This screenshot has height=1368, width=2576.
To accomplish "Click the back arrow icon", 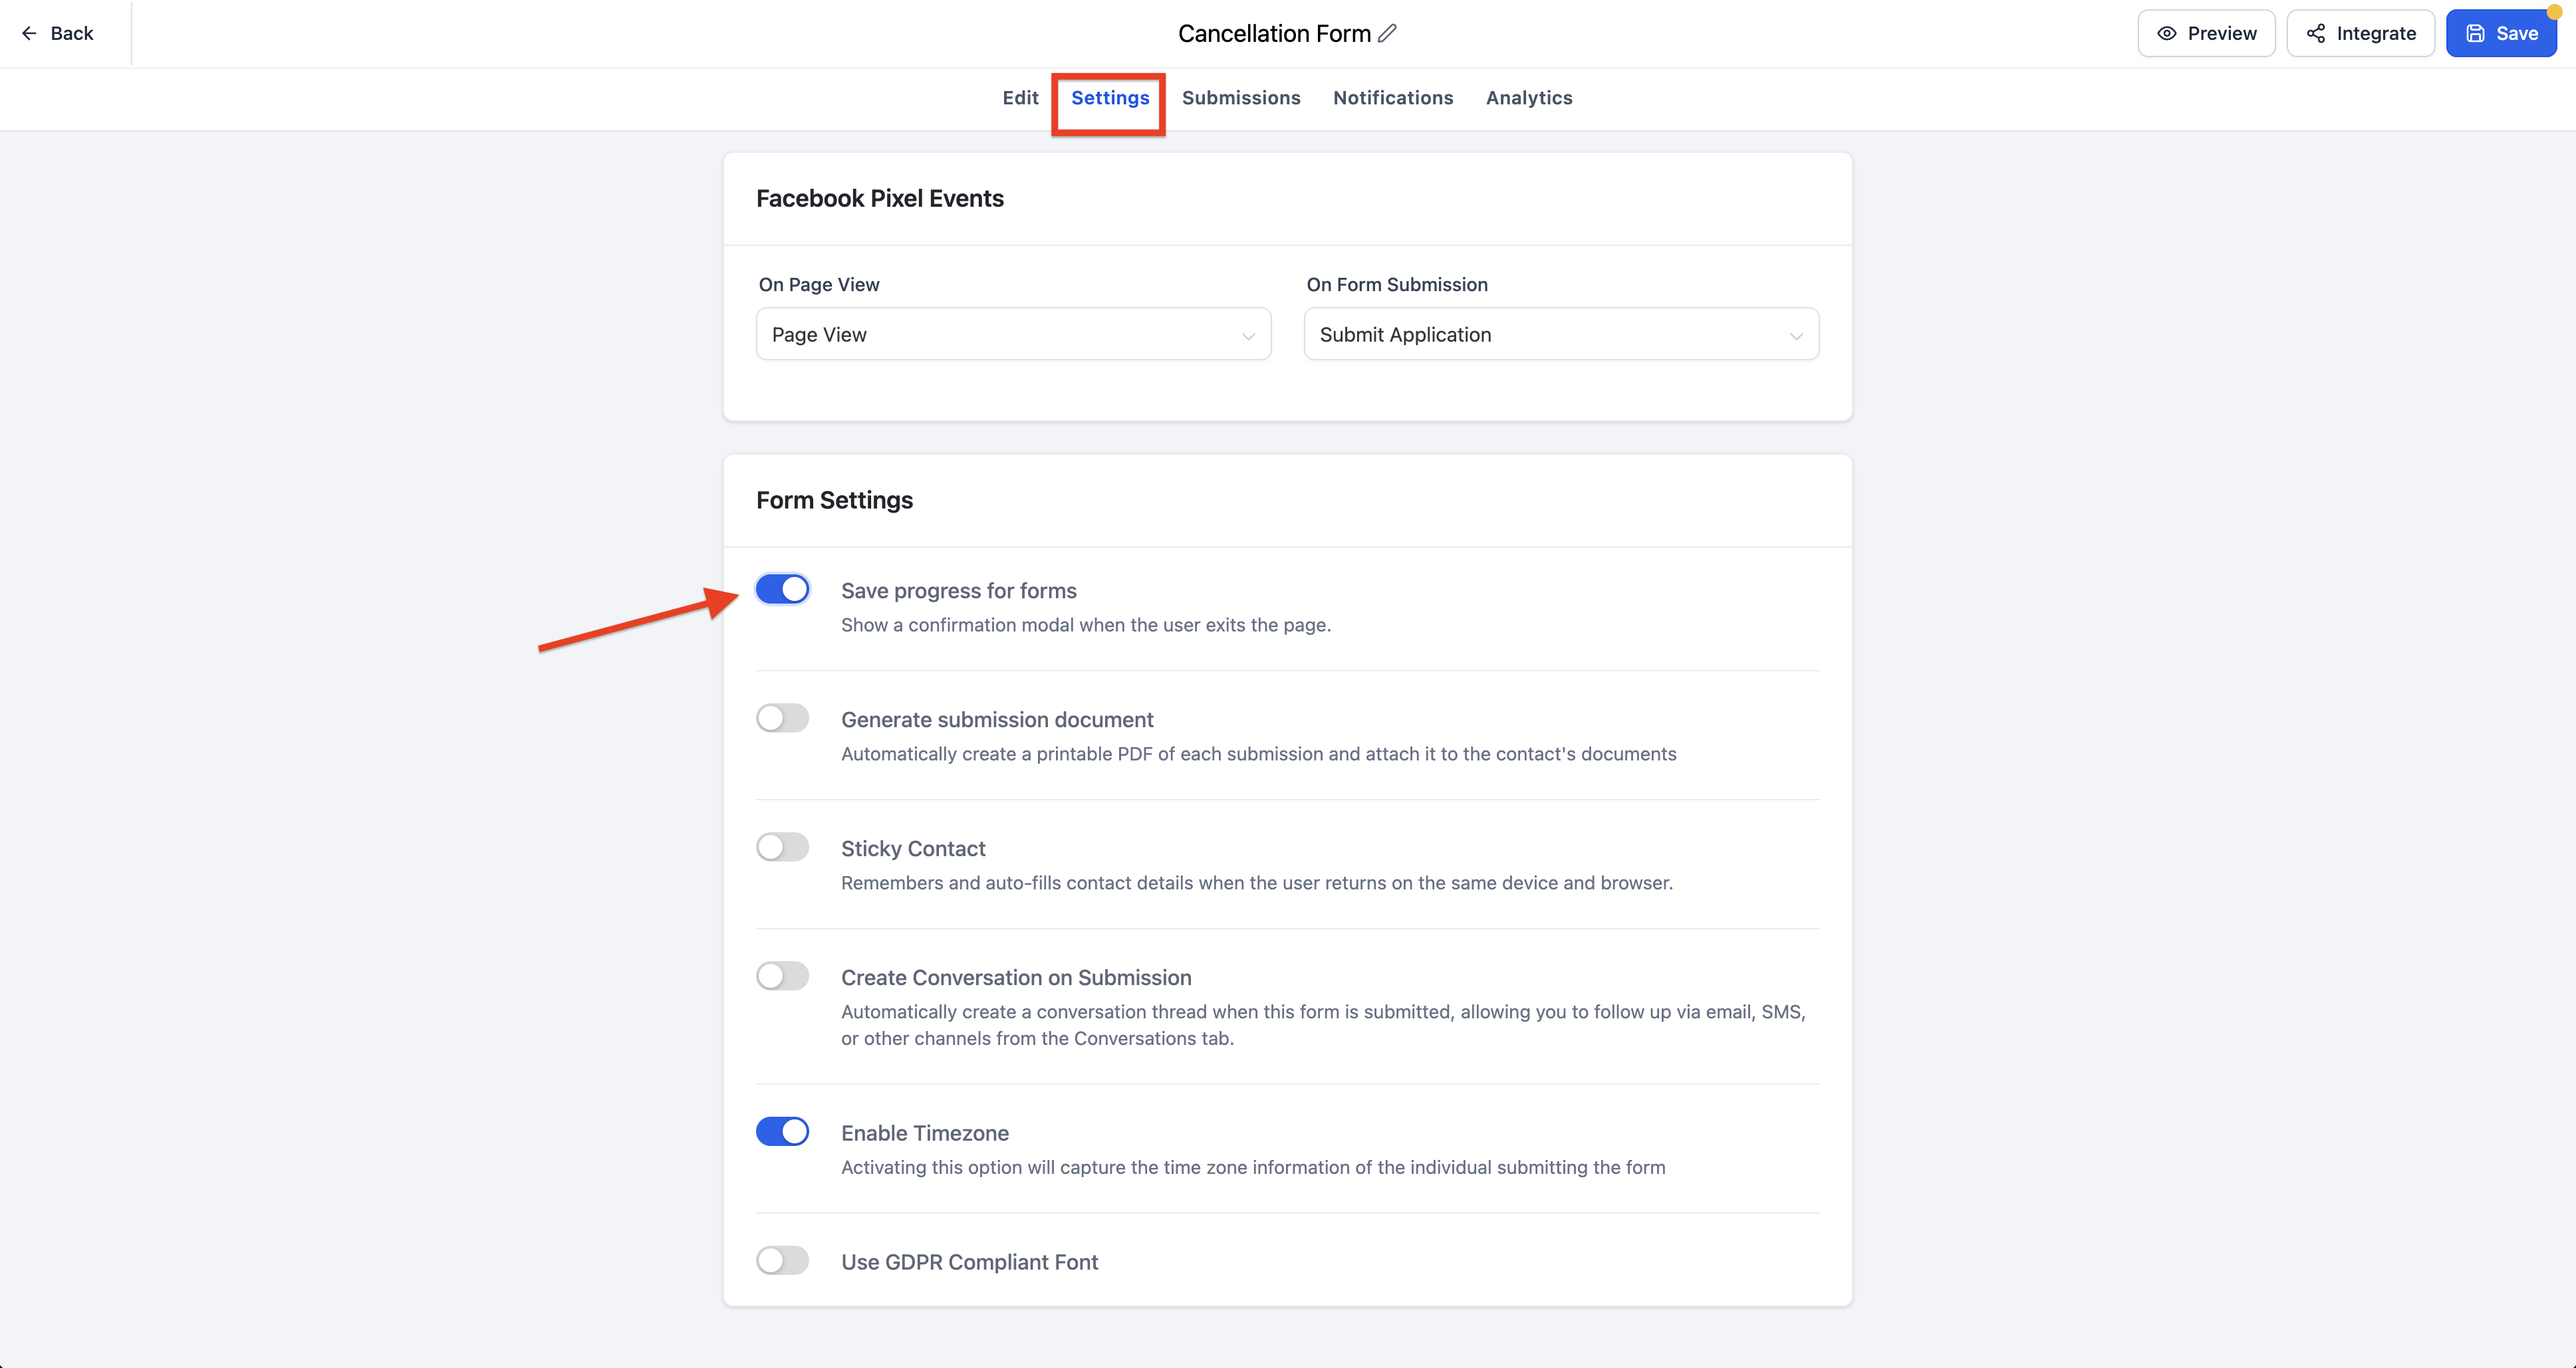I will (29, 33).
